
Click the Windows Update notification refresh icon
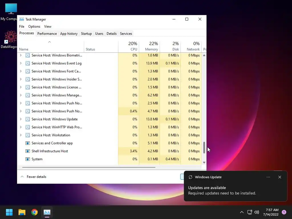click(x=190, y=177)
